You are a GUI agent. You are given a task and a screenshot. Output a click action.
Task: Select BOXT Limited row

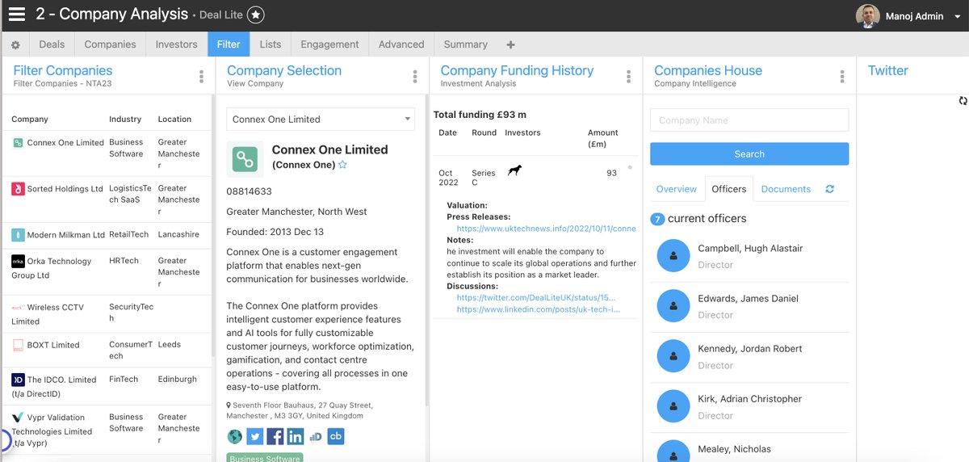tap(107, 350)
